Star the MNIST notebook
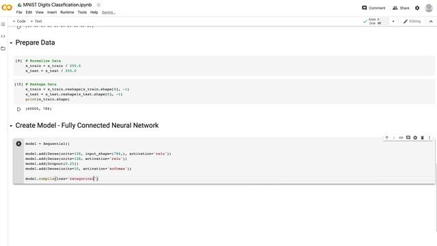 (98, 5)
